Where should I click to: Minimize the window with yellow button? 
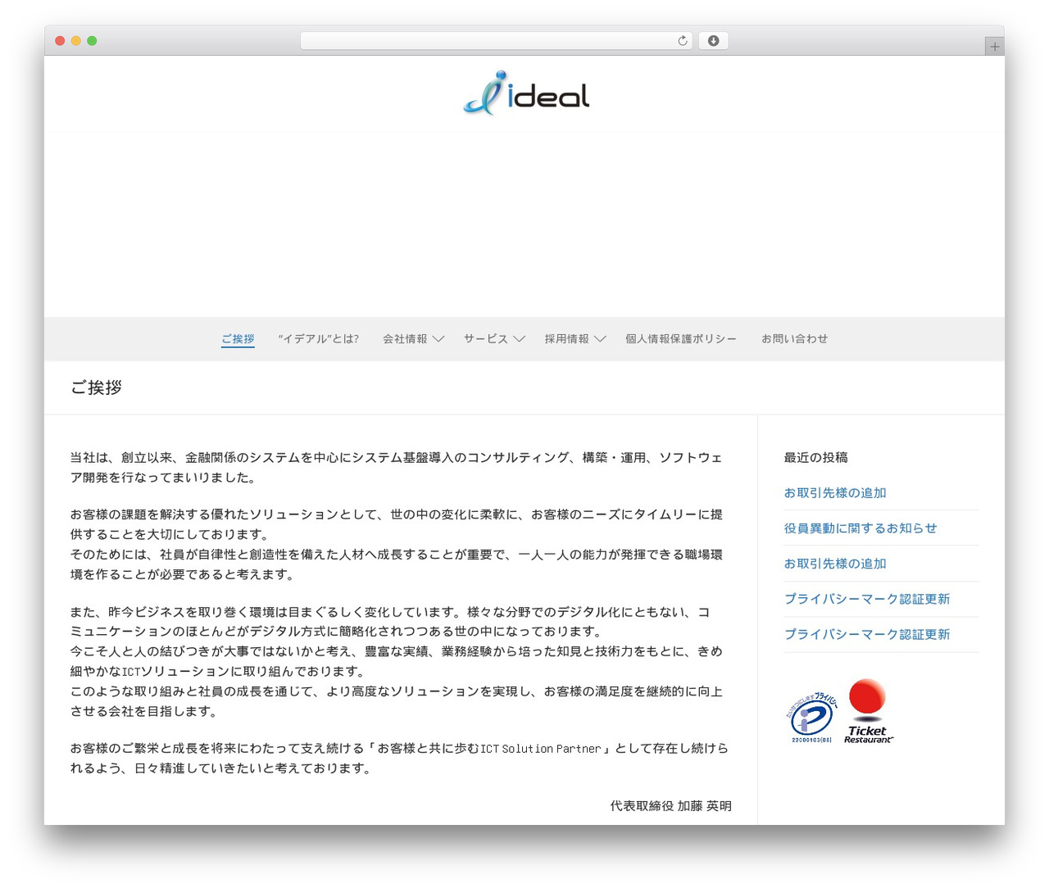point(75,41)
